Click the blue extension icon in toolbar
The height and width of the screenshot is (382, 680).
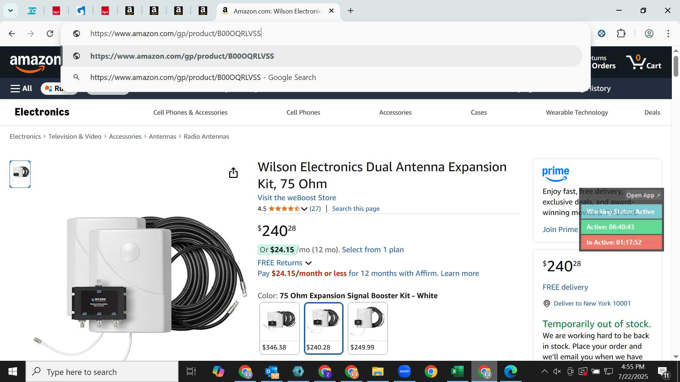[601, 34]
